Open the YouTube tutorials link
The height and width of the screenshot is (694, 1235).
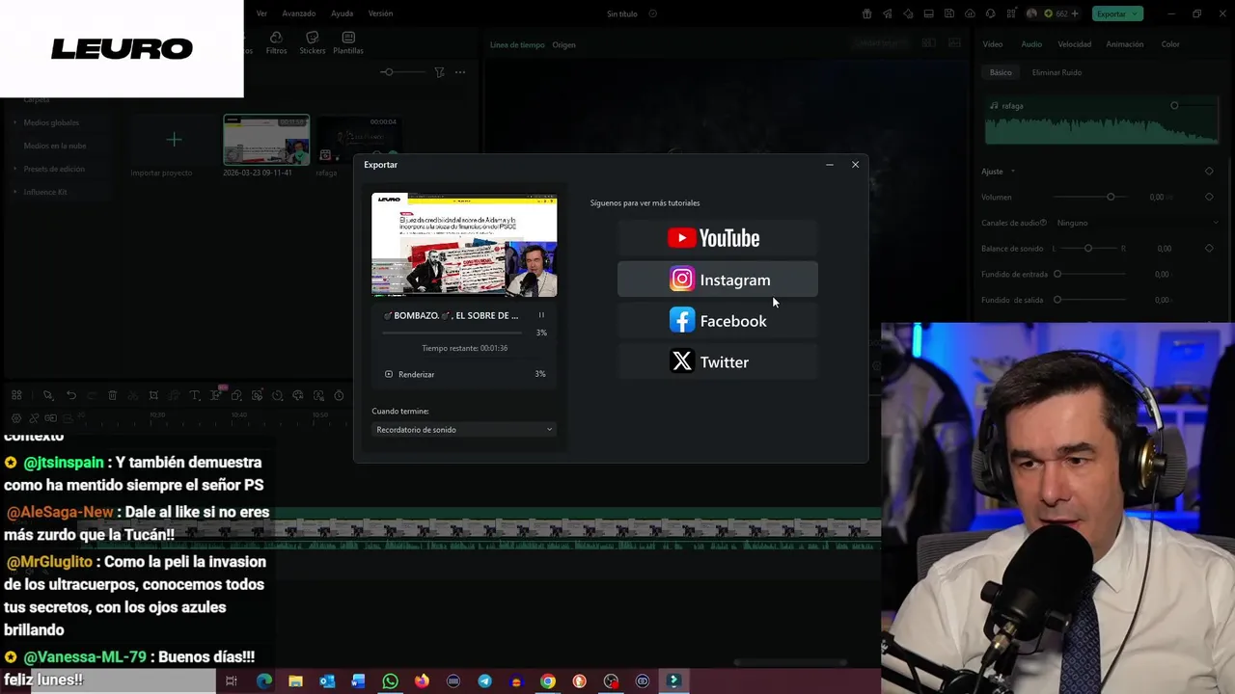pos(717,238)
